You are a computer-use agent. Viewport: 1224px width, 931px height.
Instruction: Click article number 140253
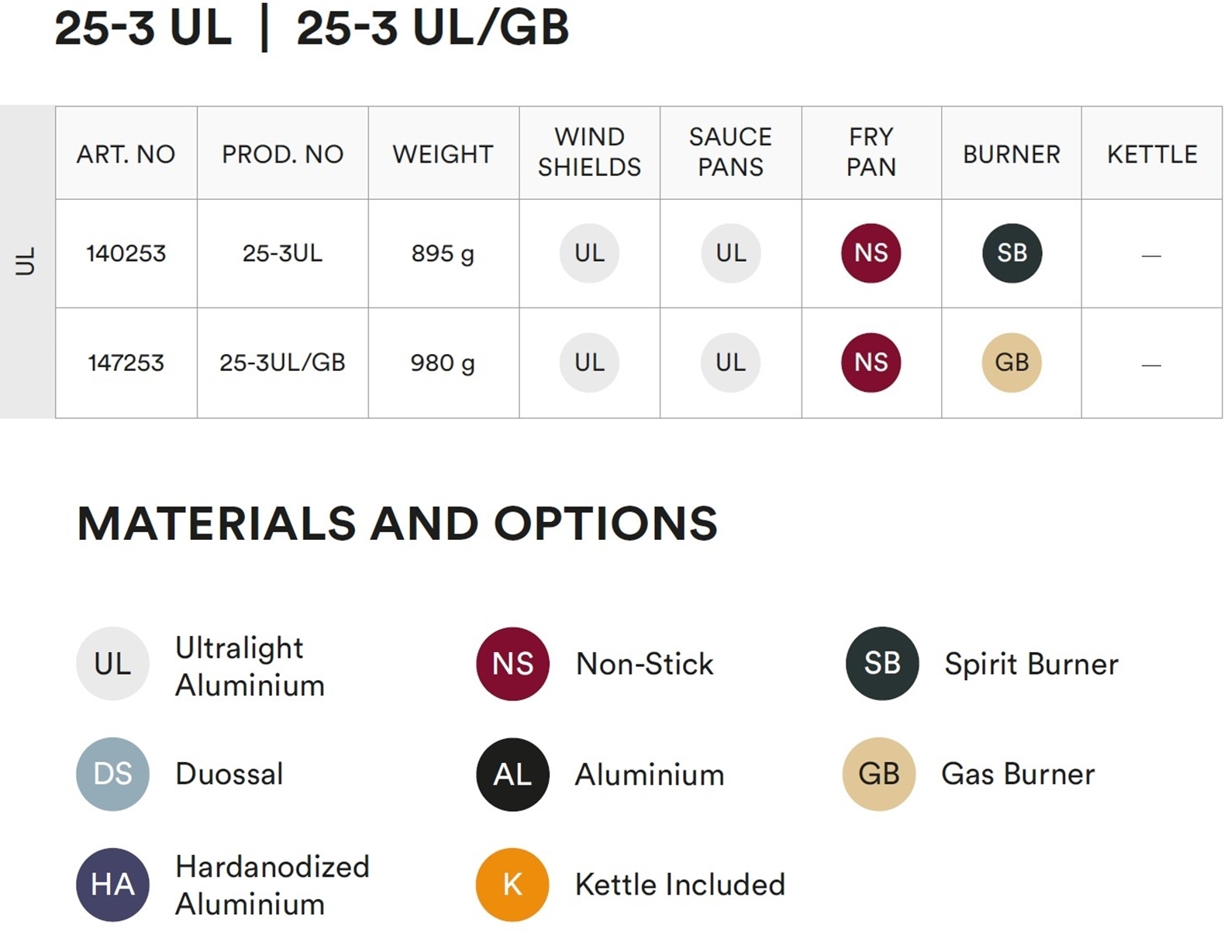click(x=126, y=253)
